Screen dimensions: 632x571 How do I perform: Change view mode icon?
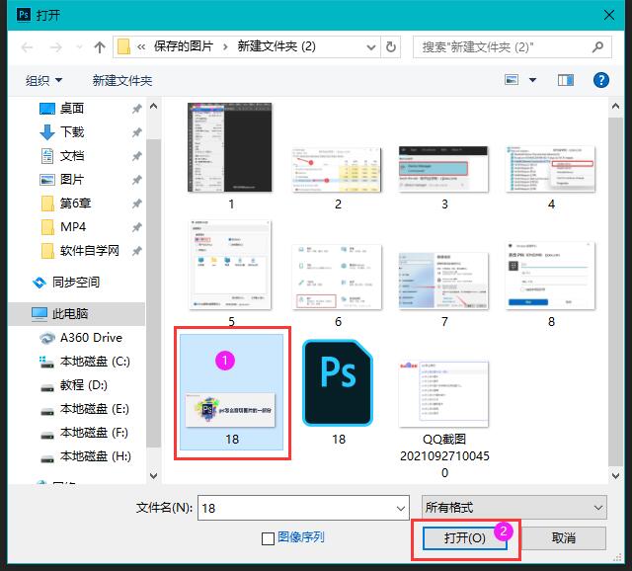pyautogui.click(x=512, y=80)
